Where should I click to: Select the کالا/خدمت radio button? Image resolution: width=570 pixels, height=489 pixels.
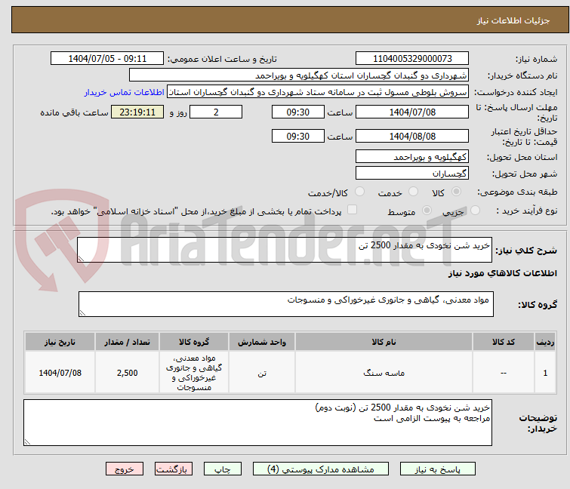click(x=359, y=192)
